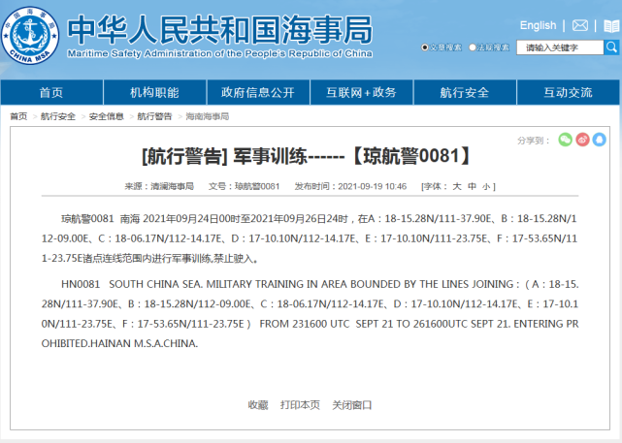Click the blue search magnifier button
The width and height of the screenshot is (622, 443).
611,47
